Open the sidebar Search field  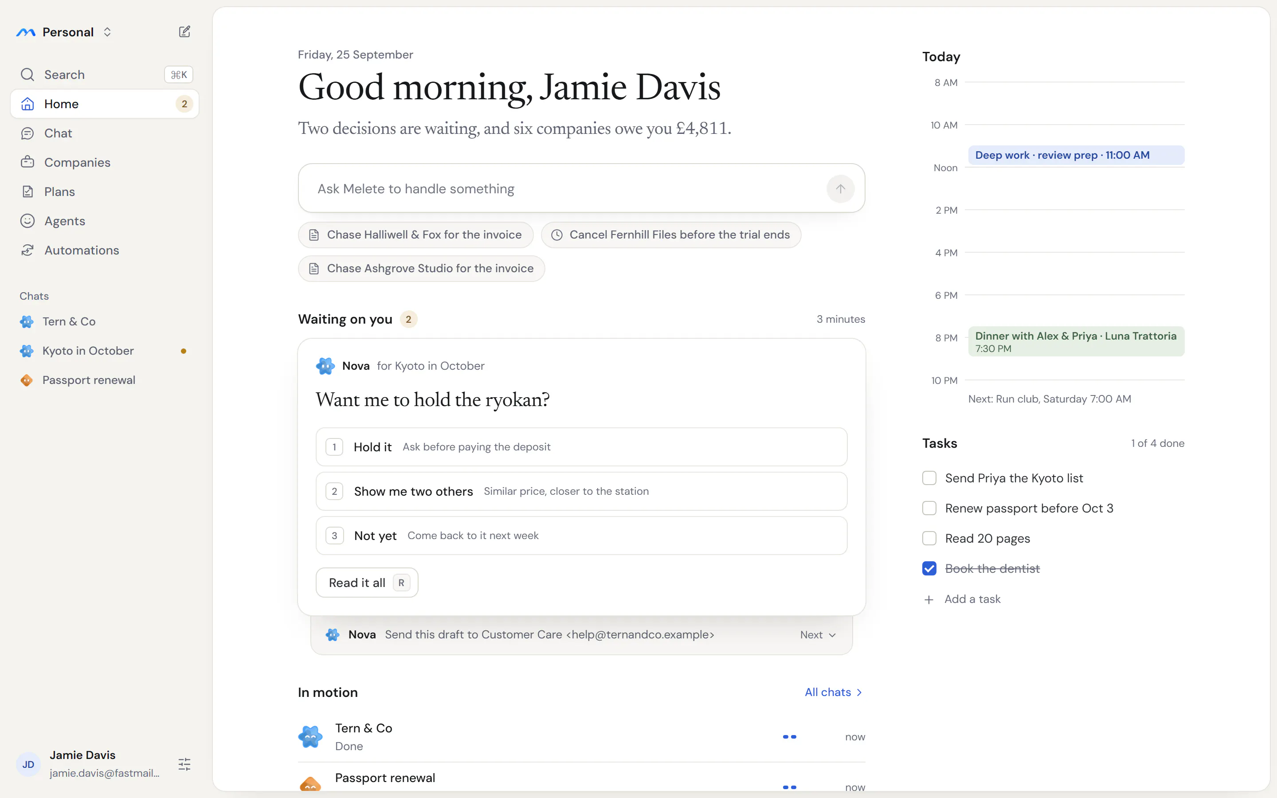[x=105, y=74]
